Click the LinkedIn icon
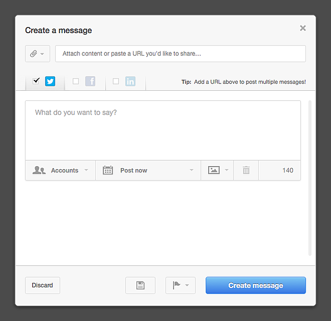 tap(130, 81)
